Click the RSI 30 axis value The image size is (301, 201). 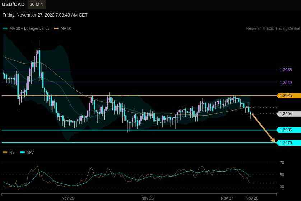point(282,187)
